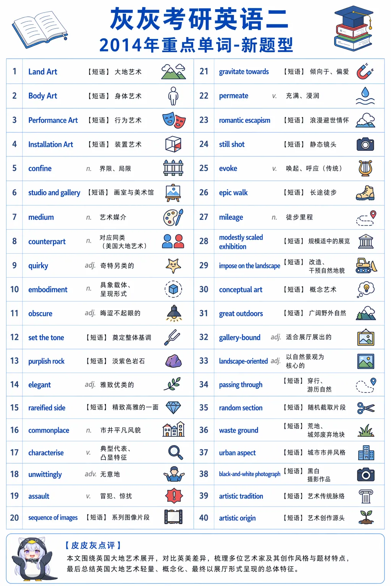Click the sprout icon for artistic origin
Viewport: 391px width, 586px height.
[x=366, y=517]
